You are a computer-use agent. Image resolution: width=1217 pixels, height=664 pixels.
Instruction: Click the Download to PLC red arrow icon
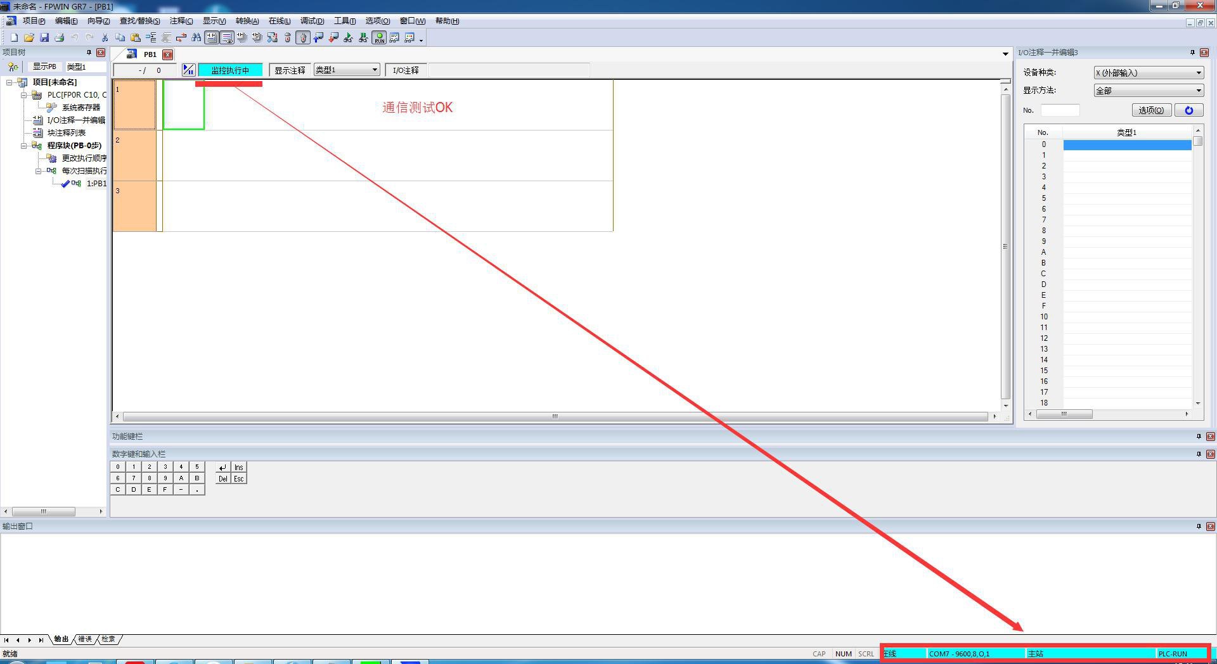pos(333,38)
